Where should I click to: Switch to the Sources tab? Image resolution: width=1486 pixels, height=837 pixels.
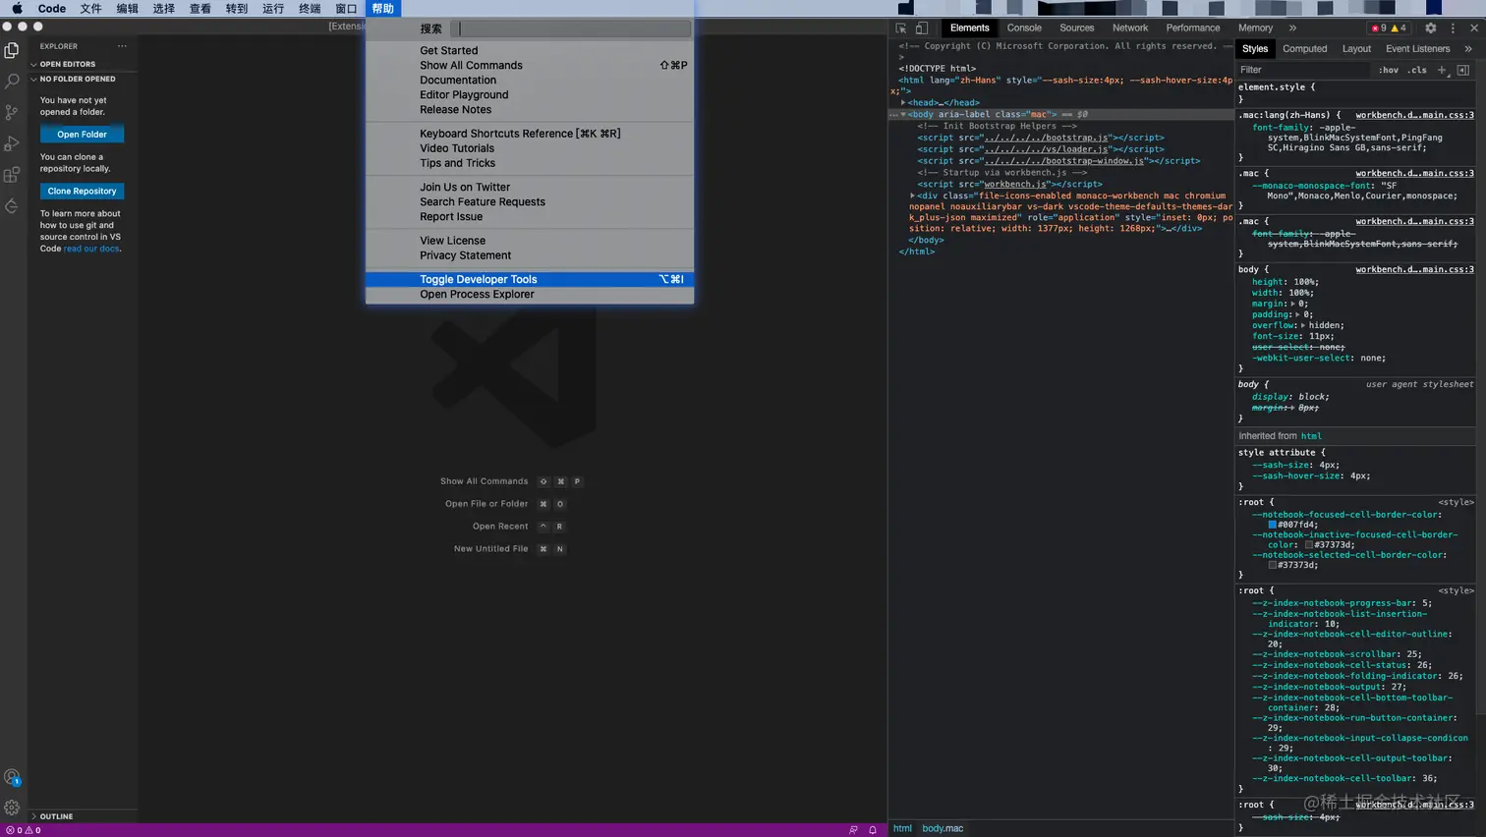(x=1076, y=28)
